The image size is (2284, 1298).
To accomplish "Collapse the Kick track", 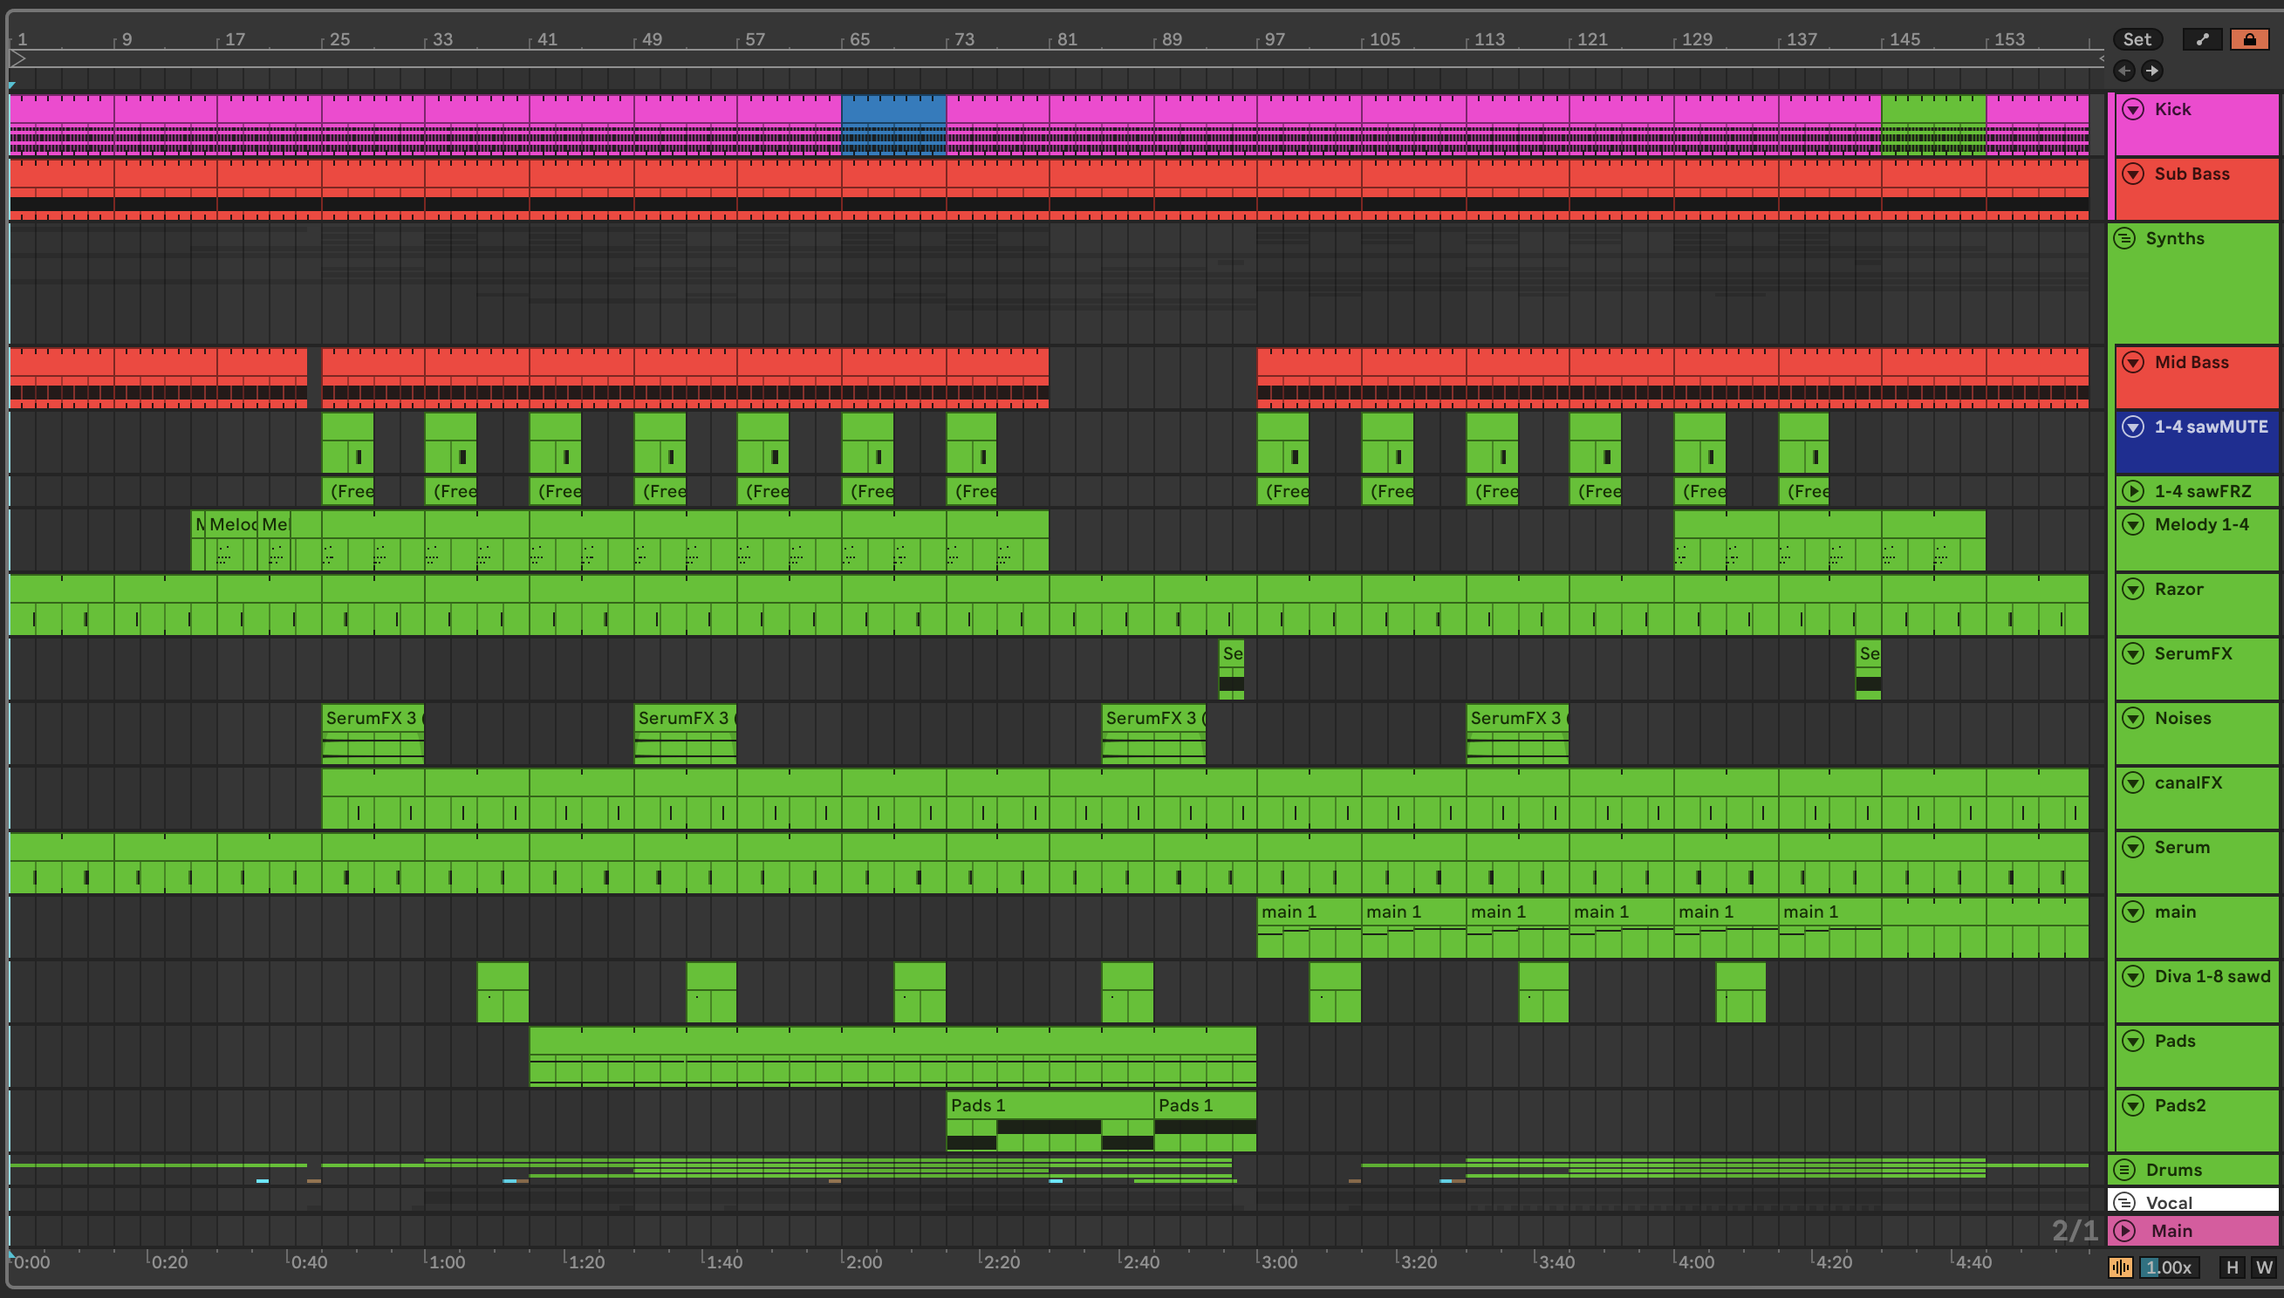I will [2132, 109].
